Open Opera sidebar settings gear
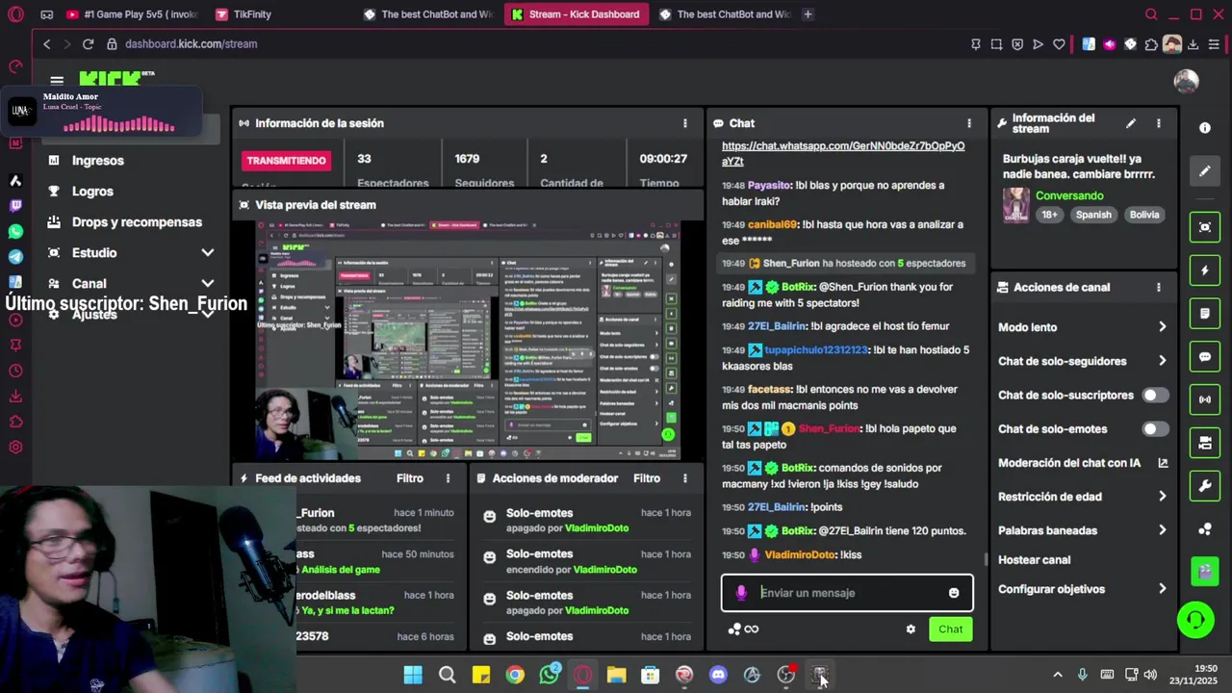The width and height of the screenshot is (1232, 693). 15,447
